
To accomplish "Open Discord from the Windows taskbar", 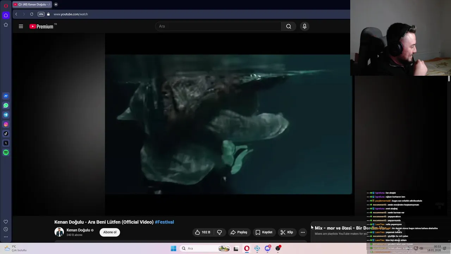I will (x=267, y=248).
